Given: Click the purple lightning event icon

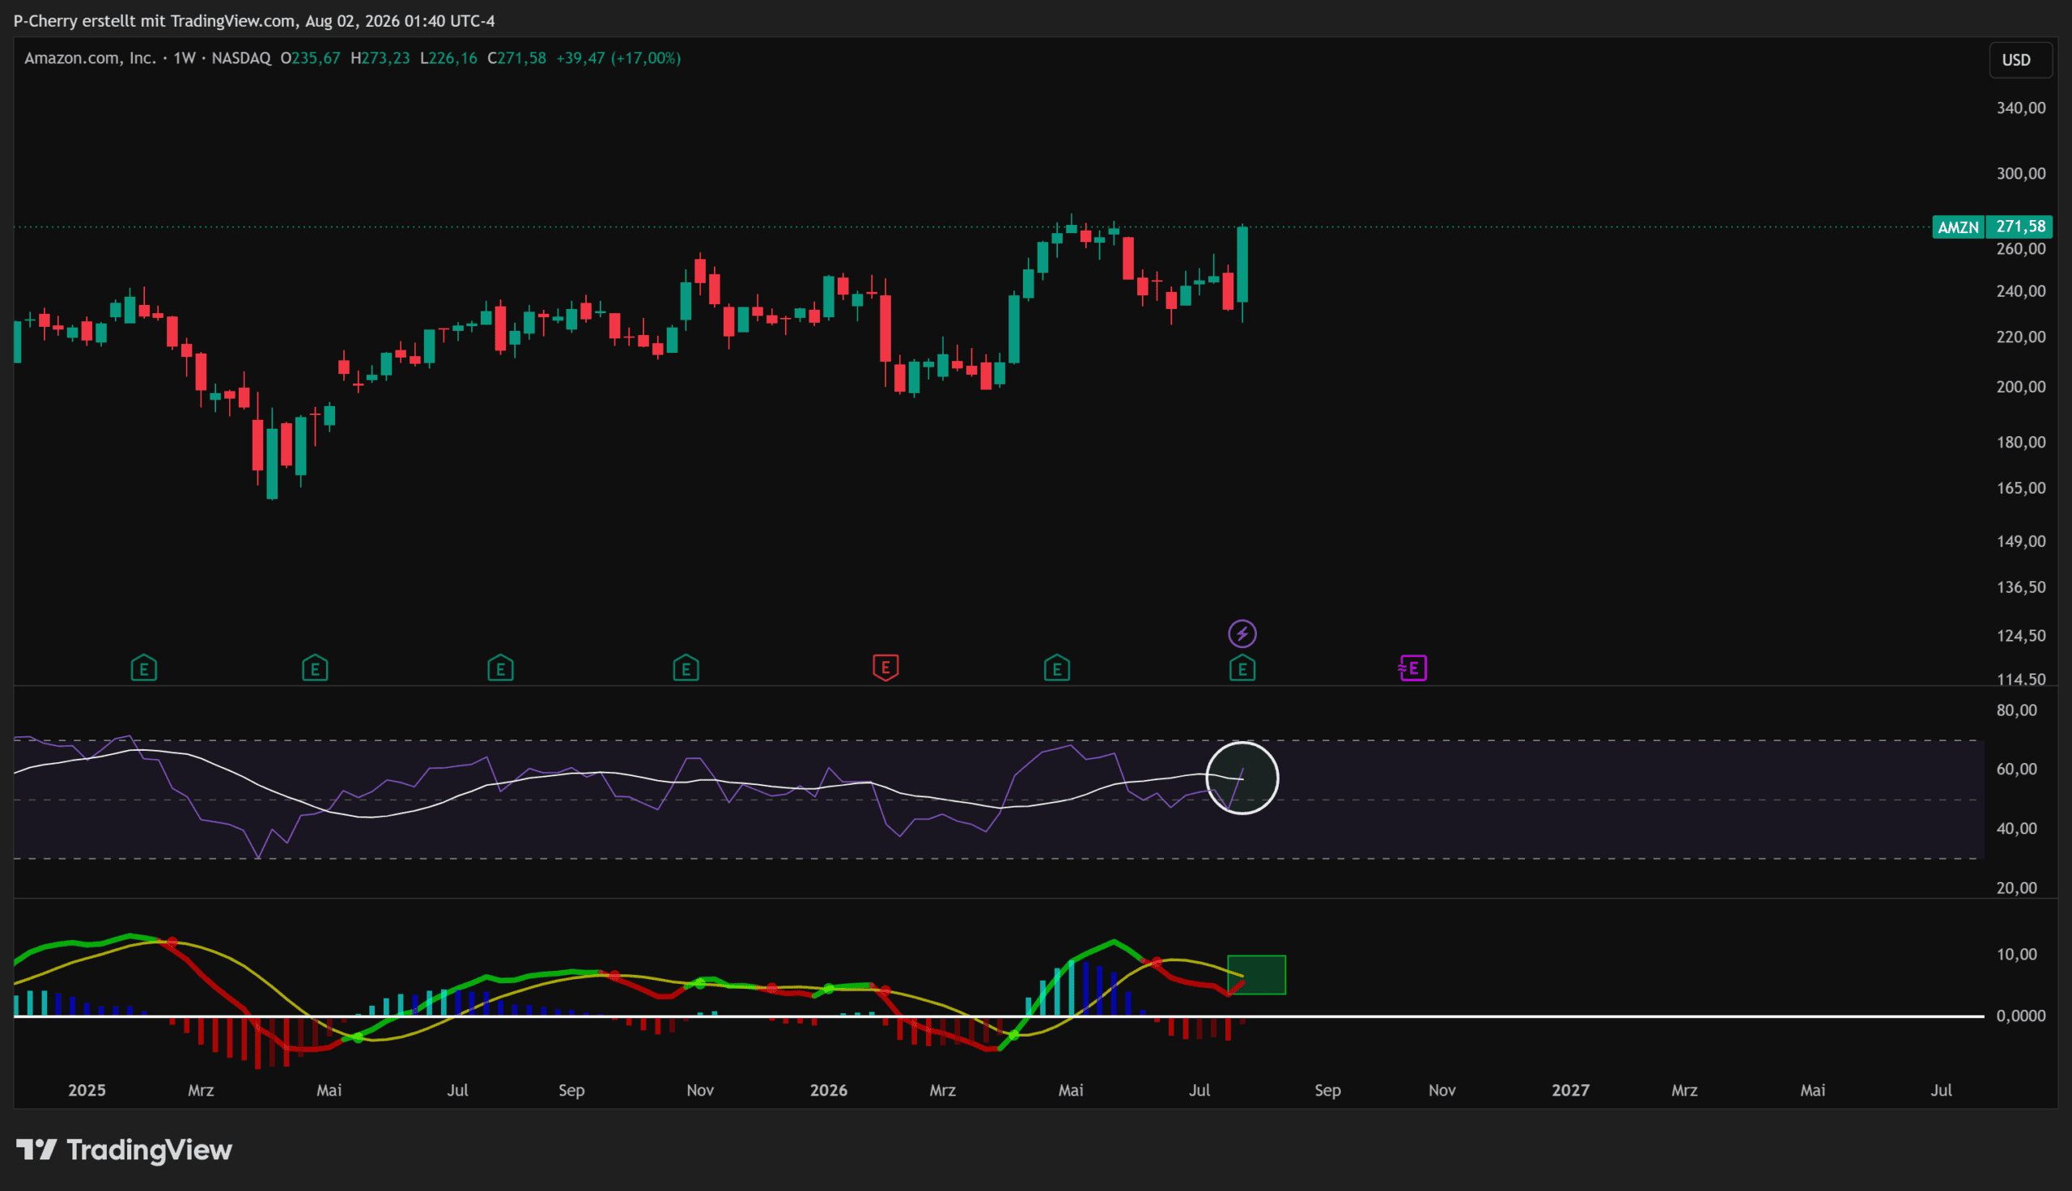Looking at the screenshot, I should click(1242, 634).
